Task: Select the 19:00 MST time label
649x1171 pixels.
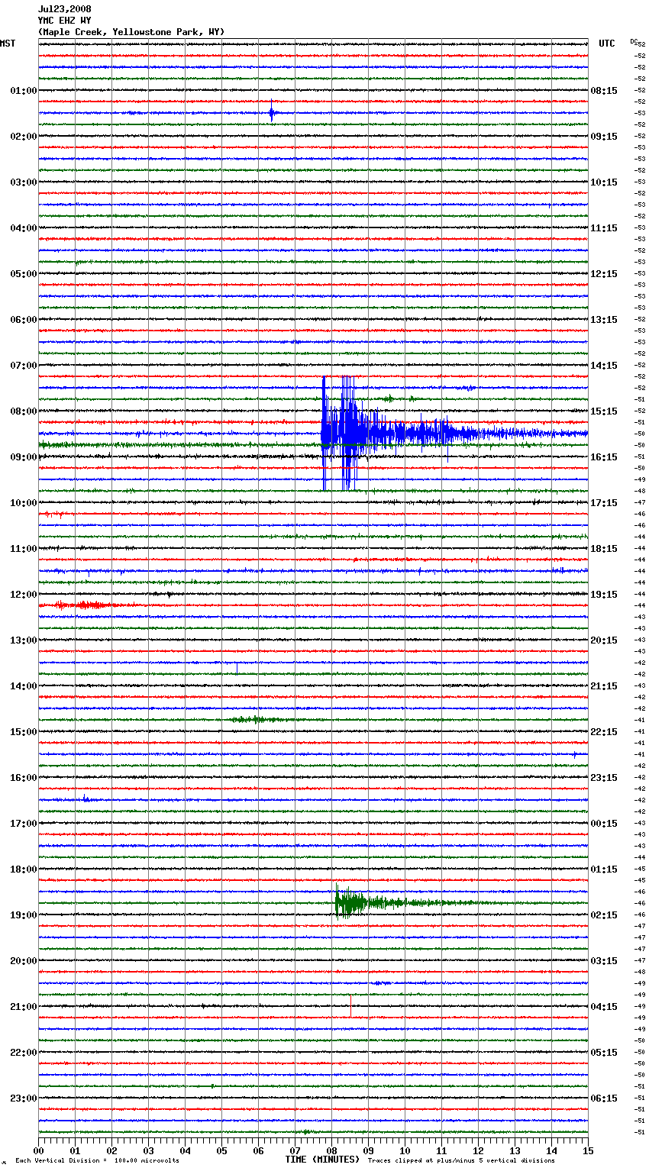Action: pos(24,915)
